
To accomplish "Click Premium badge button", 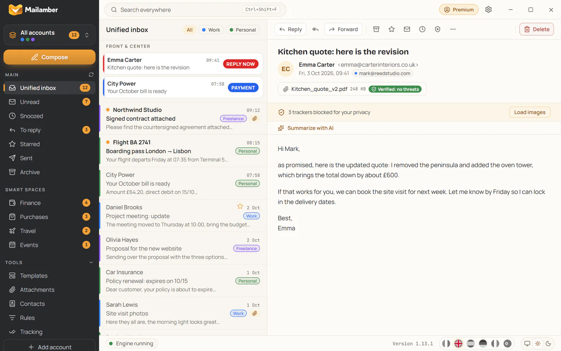I will 459,10.
